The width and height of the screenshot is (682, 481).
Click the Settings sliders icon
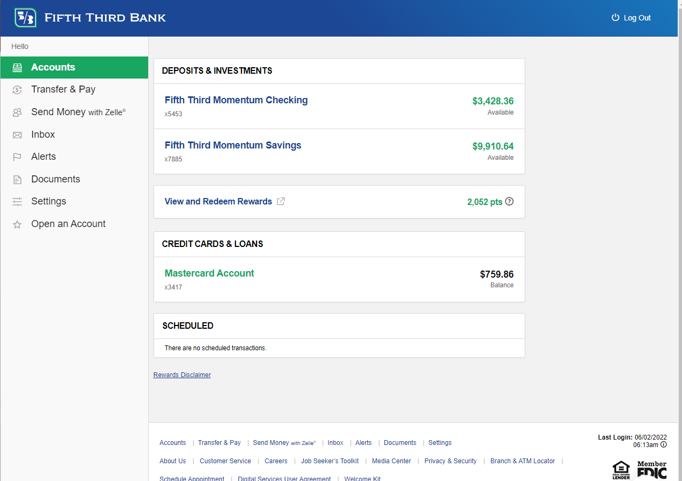pos(17,202)
